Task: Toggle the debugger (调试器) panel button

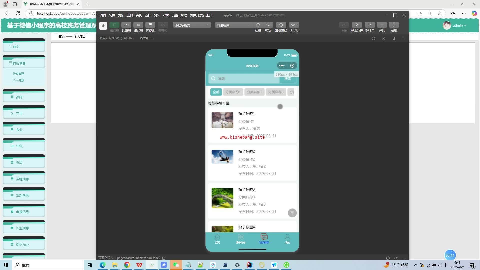Action: click(138, 25)
